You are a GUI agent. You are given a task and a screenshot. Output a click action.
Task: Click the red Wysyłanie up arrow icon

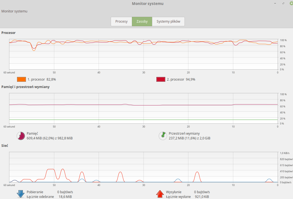point(160,194)
